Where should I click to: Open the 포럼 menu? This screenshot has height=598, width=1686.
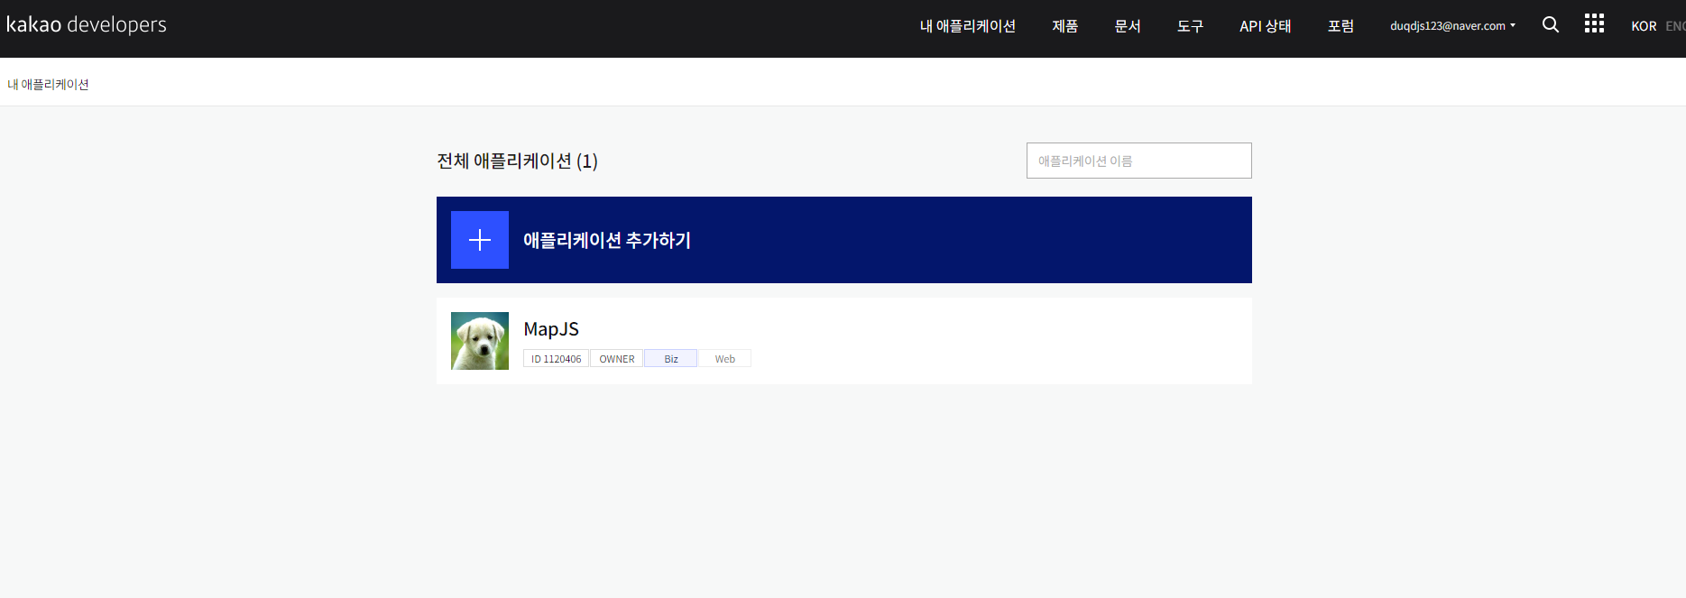[x=1341, y=26]
